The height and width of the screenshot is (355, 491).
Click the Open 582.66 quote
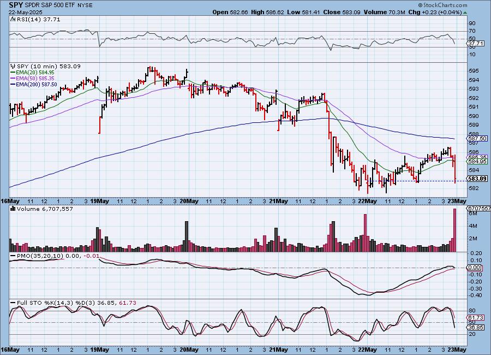click(x=230, y=12)
